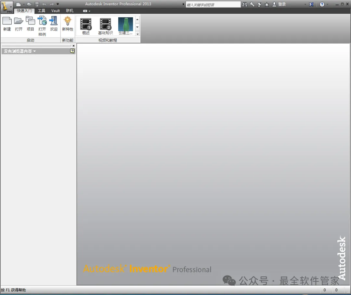
Task: Switch to the Vault ribbon tab
Action: click(x=56, y=11)
